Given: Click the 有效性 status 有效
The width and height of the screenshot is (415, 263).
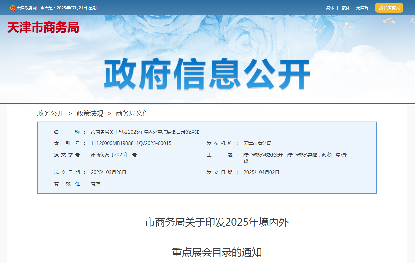Looking at the screenshot, I should tap(95, 184).
